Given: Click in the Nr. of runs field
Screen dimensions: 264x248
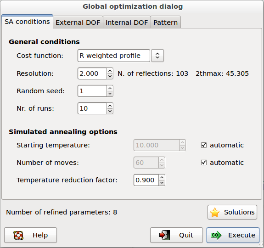Looking at the screenshot, I should (92, 108).
